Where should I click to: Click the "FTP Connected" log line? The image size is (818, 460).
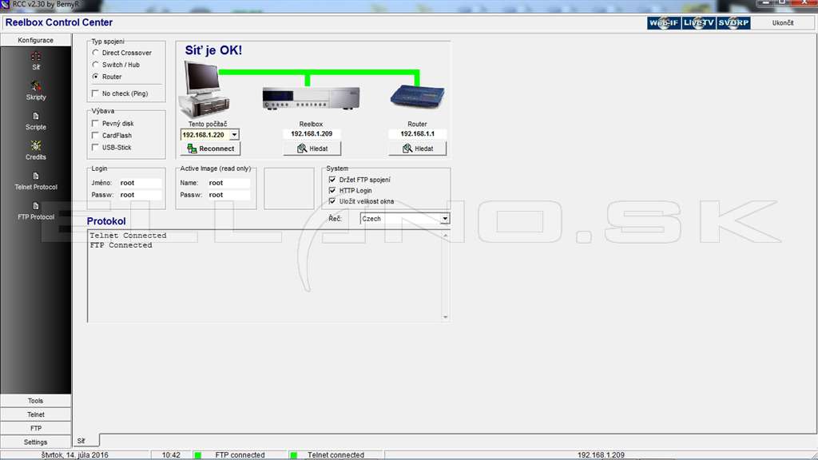pyautogui.click(x=121, y=245)
